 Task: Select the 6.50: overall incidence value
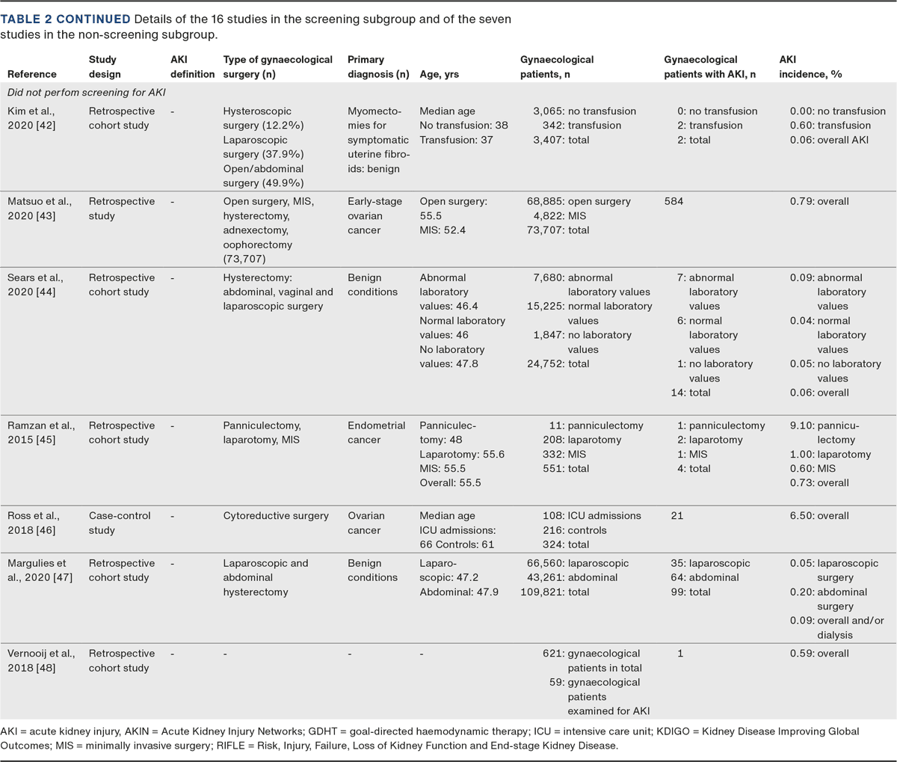point(819,516)
